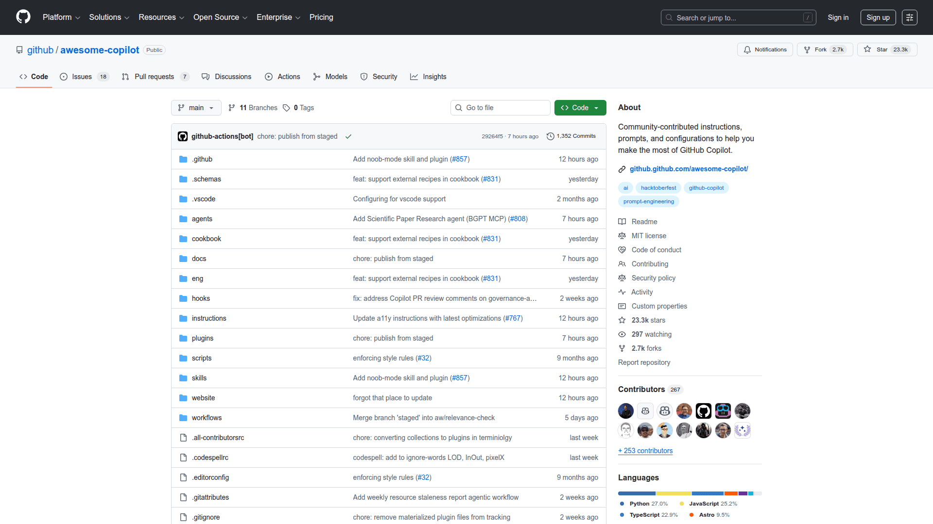
Task: Open the + 253 contributors link
Action: click(x=645, y=451)
